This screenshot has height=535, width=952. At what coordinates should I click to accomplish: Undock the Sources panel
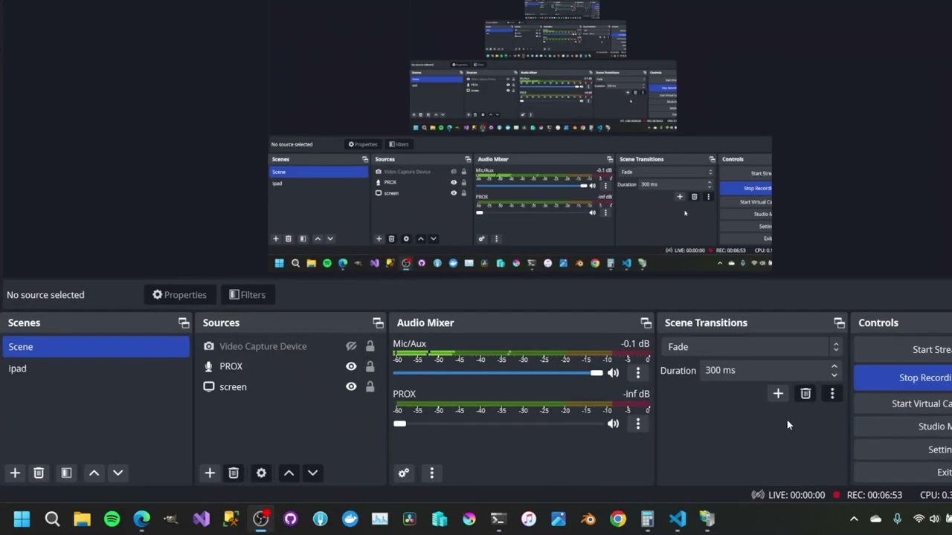coord(378,322)
